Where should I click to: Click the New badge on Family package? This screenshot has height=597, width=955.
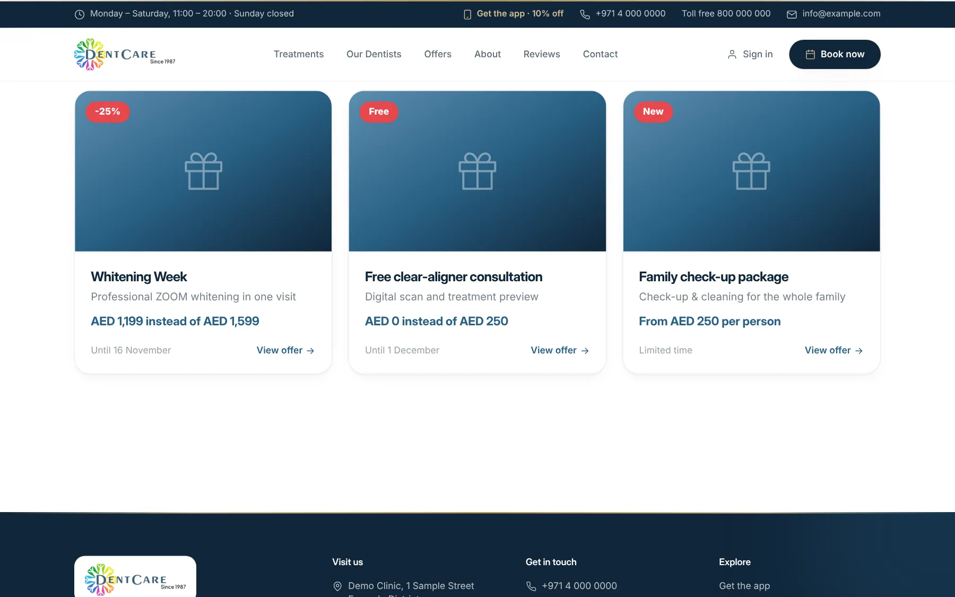pyautogui.click(x=653, y=112)
